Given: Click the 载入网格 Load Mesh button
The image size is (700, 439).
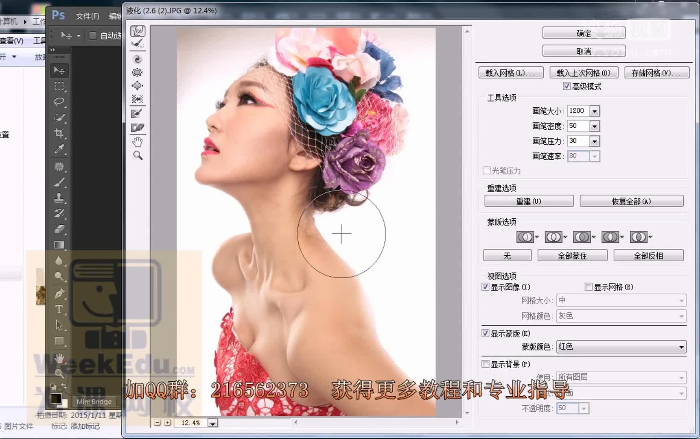Looking at the screenshot, I should coord(511,73).
